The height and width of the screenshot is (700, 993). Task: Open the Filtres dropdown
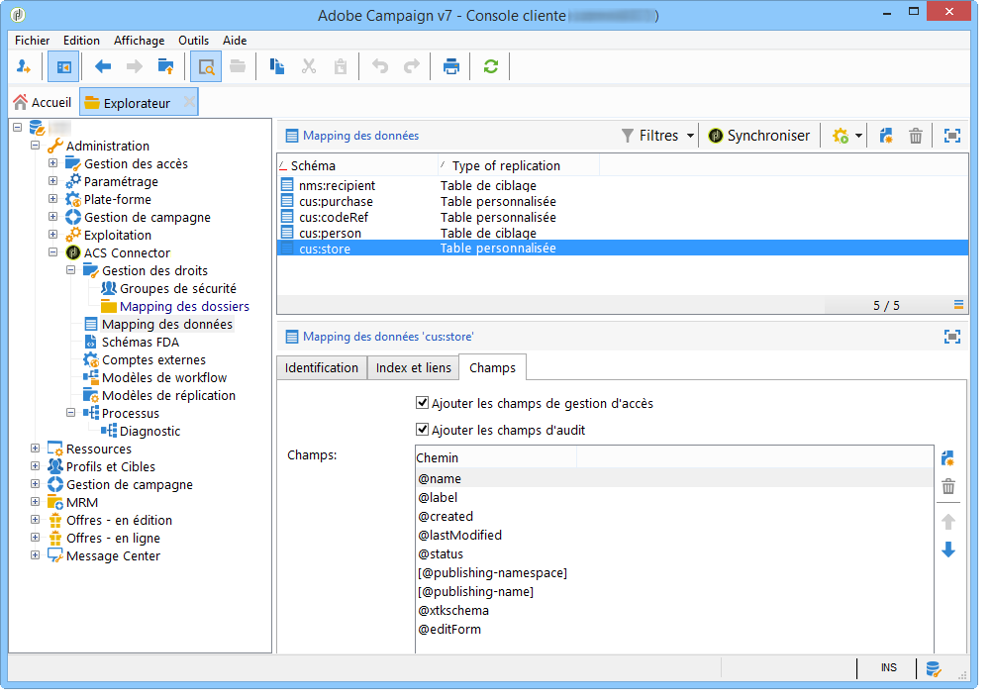click(x=657, y=136)
